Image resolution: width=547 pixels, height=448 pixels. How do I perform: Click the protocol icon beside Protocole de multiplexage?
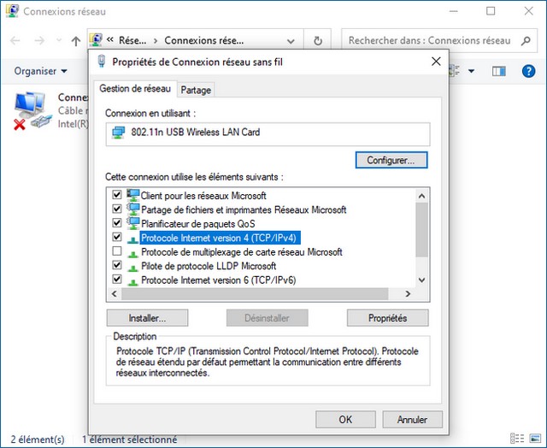[x=132, y=254]
